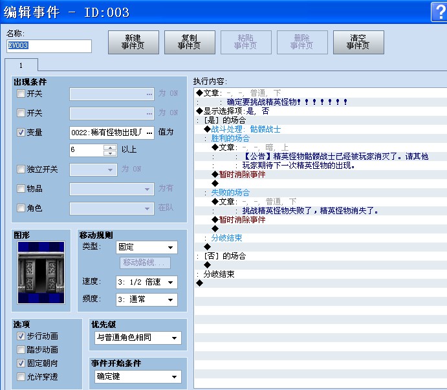Click the 粘贴事件页 button

pos(246,42)
